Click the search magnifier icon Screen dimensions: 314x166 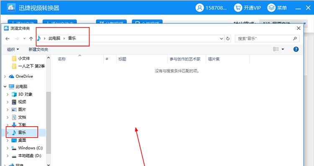pyautogui.click(x=295, y=38)
